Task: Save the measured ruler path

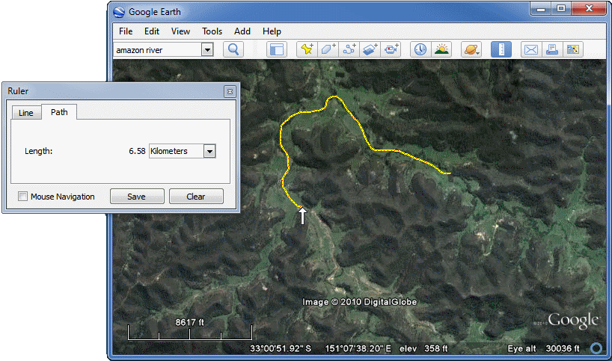Action: [x=137, y=197]
